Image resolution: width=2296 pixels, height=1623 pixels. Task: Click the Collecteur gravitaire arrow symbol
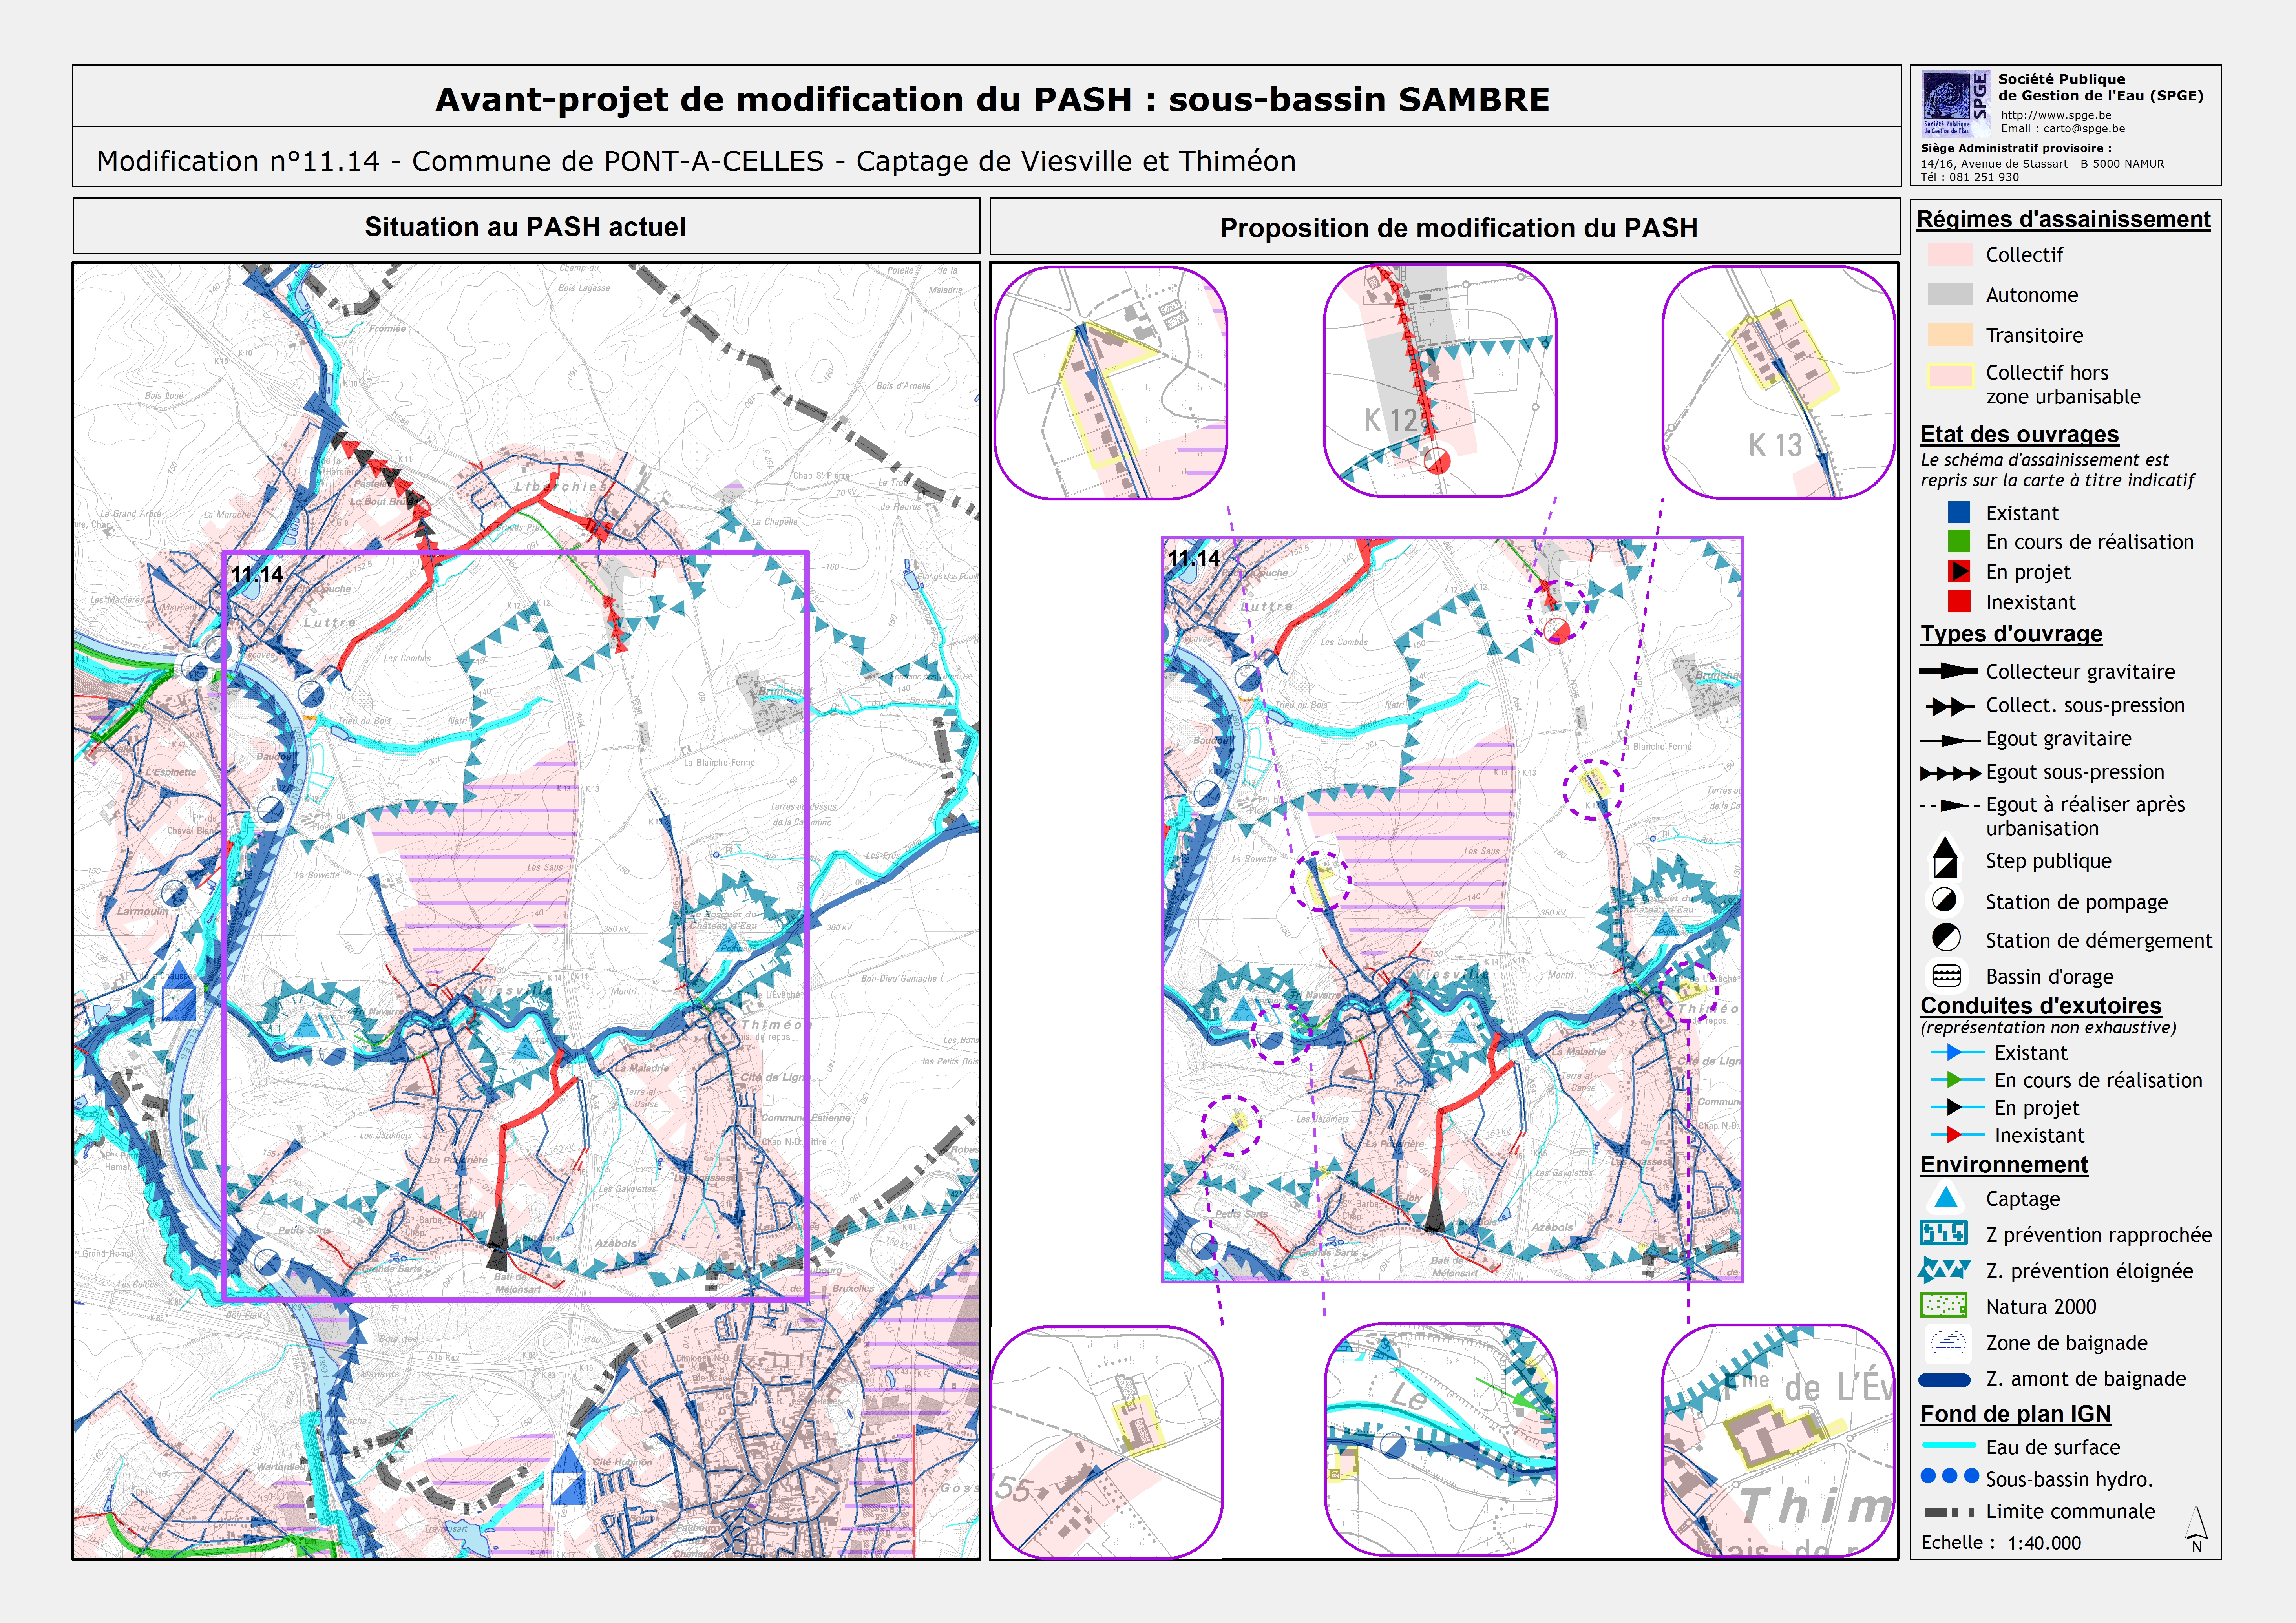[x=1949, y=672]
